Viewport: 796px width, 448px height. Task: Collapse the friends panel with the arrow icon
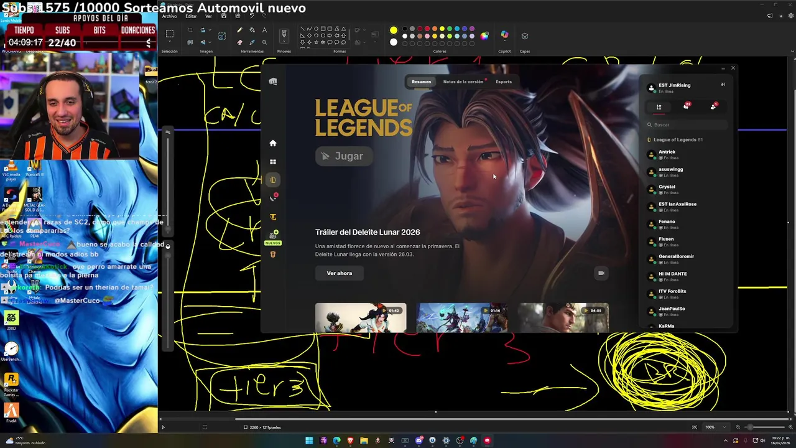pyautogui.click(x=723, y=85)
